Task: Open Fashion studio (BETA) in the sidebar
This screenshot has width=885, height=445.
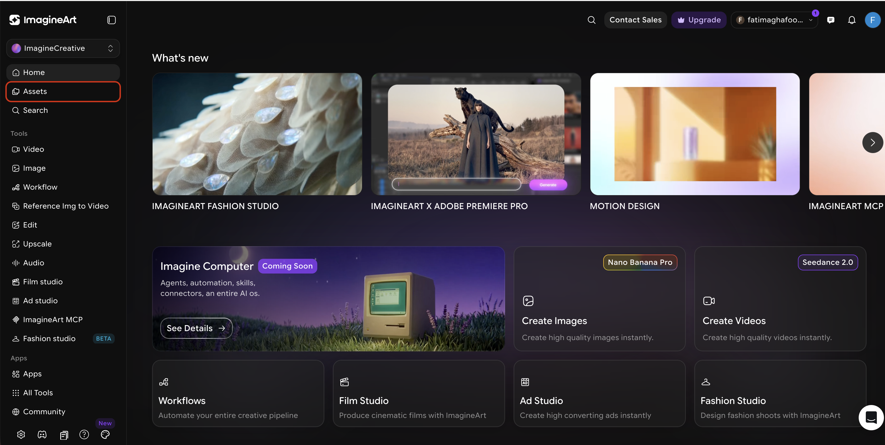Action: [x=63, y=338]
